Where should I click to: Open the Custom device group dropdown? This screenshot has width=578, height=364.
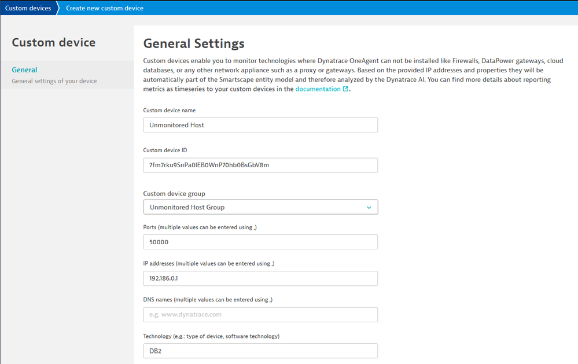[x=260, y=207]
